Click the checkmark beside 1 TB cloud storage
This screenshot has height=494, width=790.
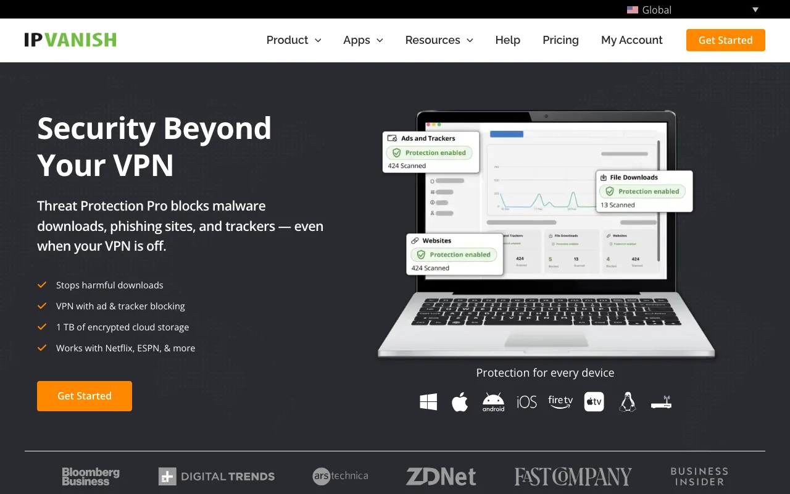[x=42, y=327]
